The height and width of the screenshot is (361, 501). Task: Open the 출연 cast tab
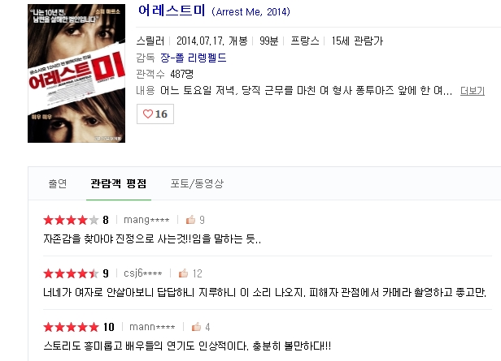[58, 183]
